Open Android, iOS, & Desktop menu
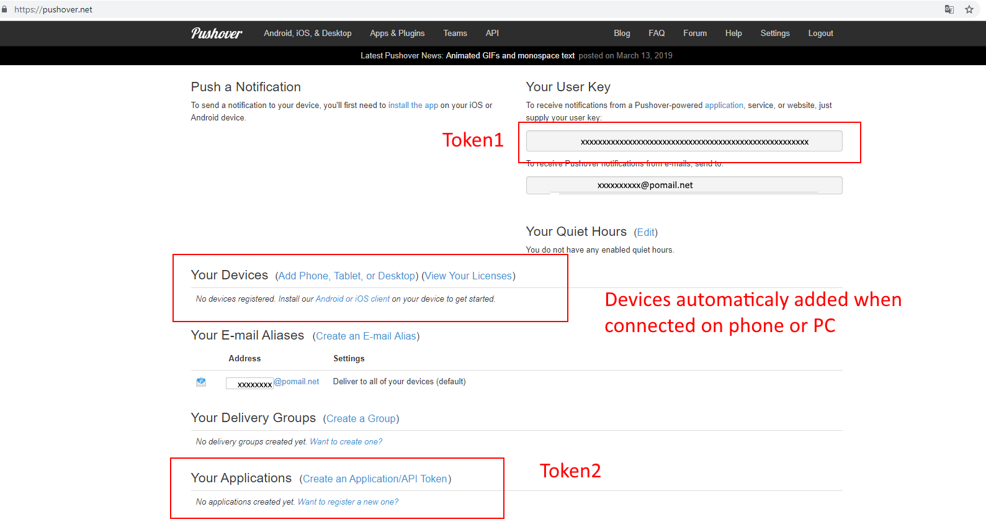 click(307, 34)
